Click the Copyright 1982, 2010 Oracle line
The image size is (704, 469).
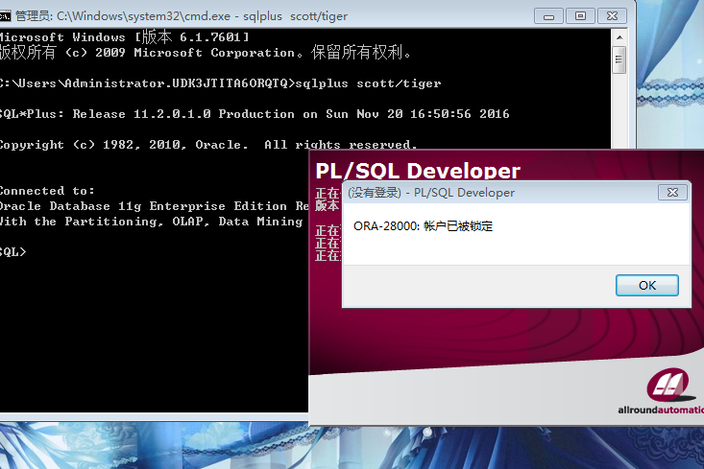208,145
